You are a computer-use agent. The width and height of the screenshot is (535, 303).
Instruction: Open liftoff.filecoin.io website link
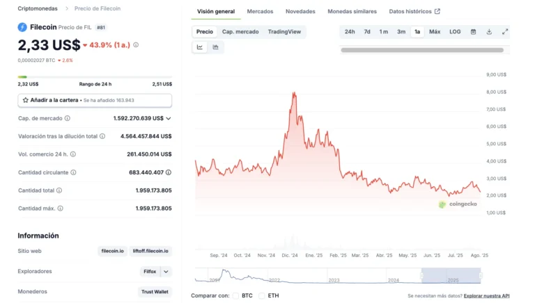click(150, 251)
